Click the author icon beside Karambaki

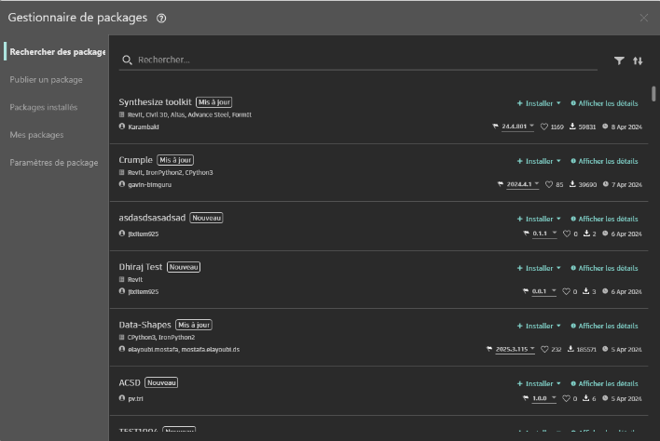point(122,127)
